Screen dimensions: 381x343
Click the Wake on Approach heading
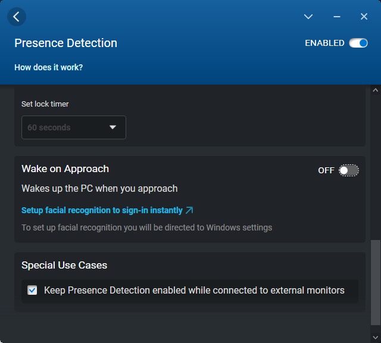(x=65, y=169)
